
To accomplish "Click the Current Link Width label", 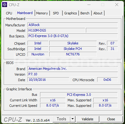I will (24, 100).
